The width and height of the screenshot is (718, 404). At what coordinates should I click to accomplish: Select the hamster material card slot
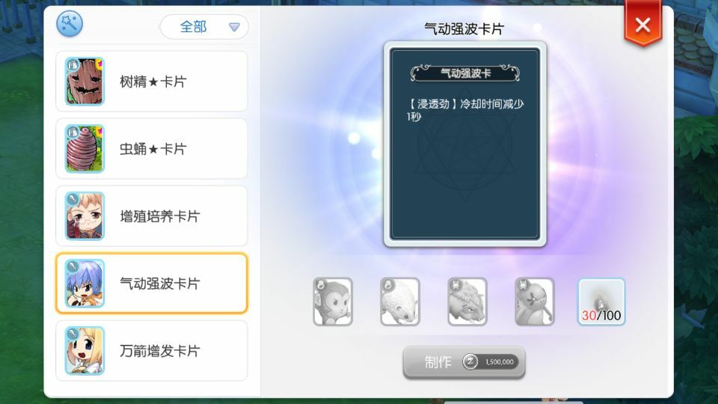[400, 302]
